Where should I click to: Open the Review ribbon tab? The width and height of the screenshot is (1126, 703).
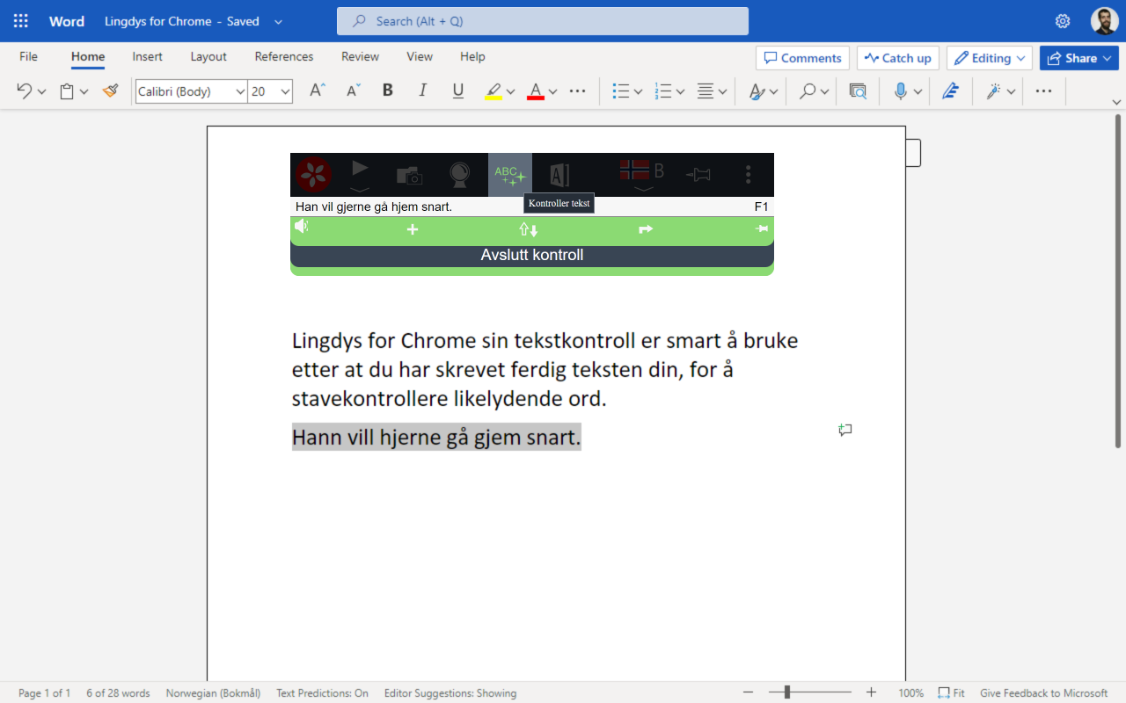point(360,56)
